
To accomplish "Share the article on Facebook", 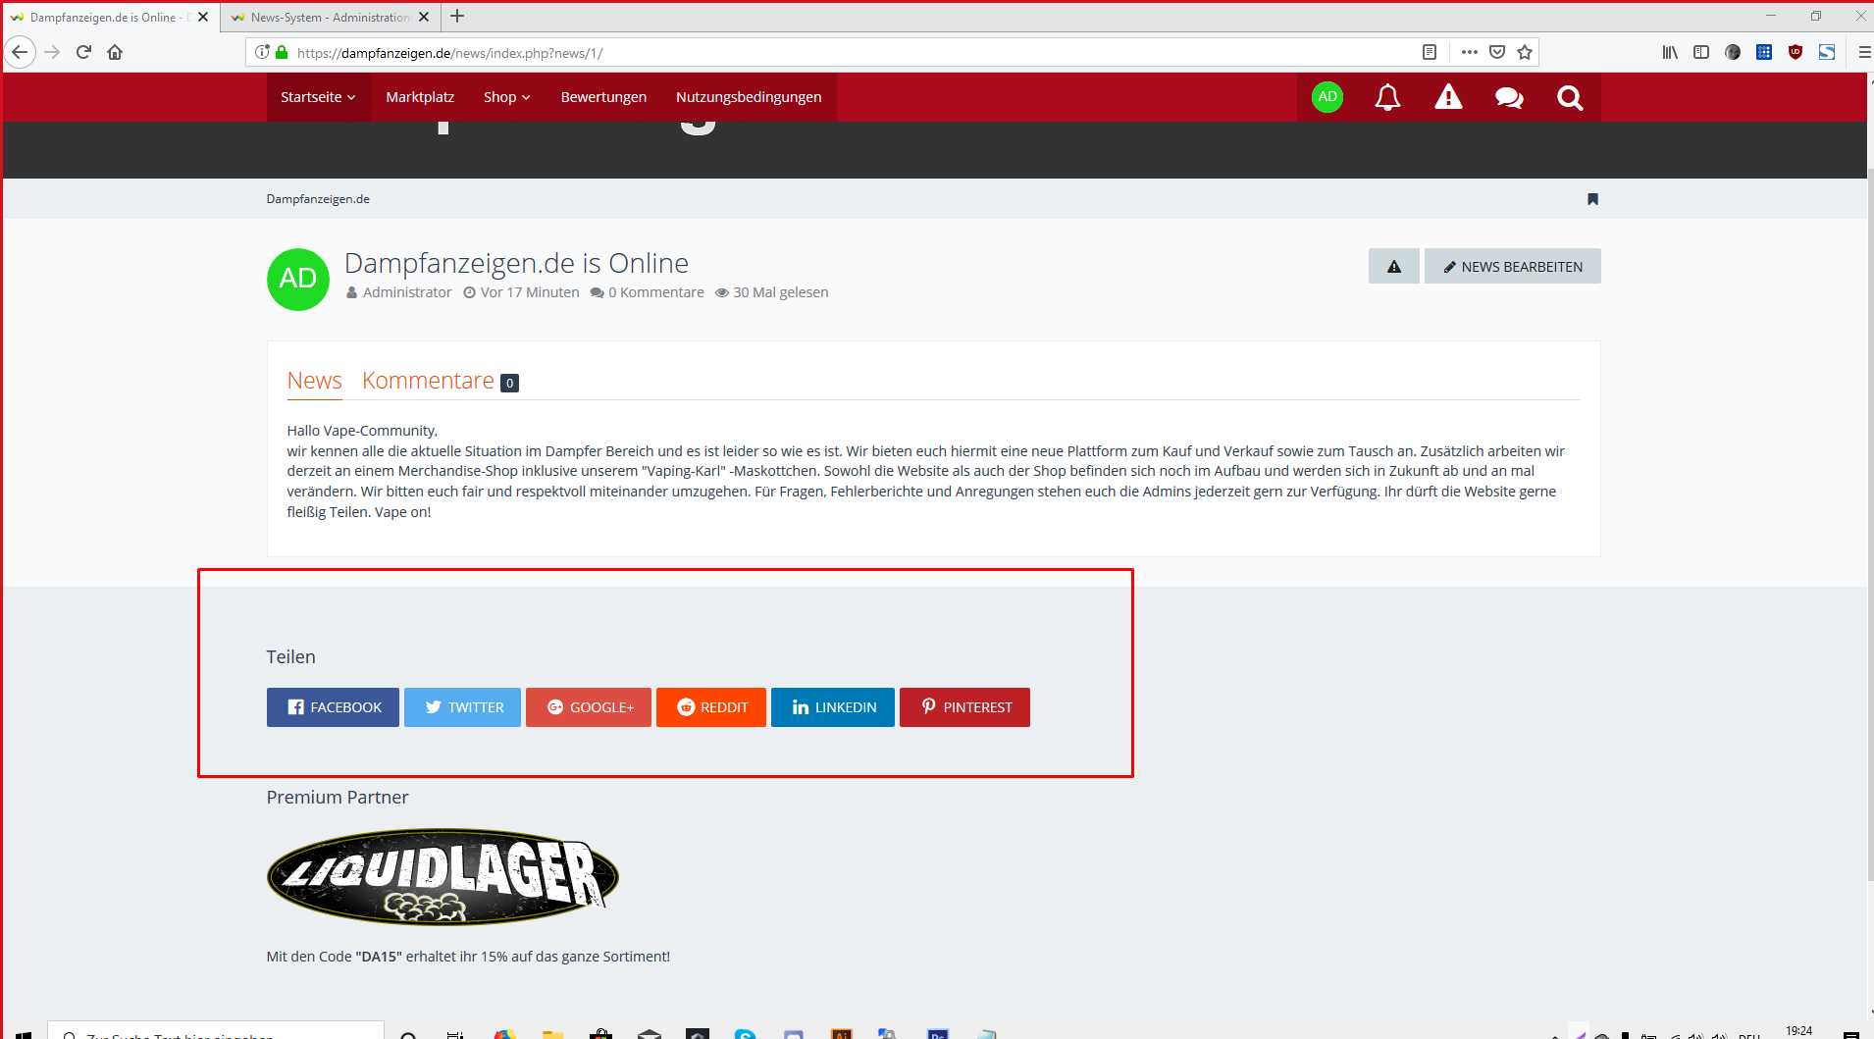I will click(333, 707).
